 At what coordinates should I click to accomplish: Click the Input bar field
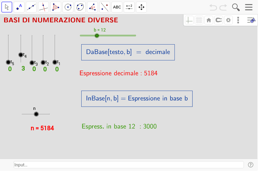[129, 165]
